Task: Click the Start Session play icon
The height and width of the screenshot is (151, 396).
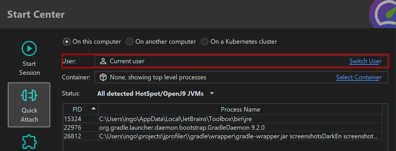Action: point(29,48)
